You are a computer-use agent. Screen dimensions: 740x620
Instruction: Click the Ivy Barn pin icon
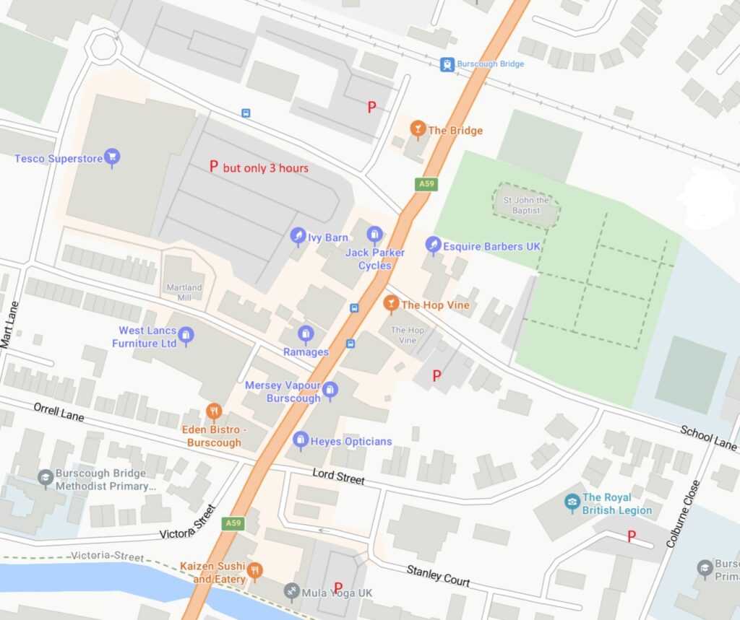click(298, 237)
